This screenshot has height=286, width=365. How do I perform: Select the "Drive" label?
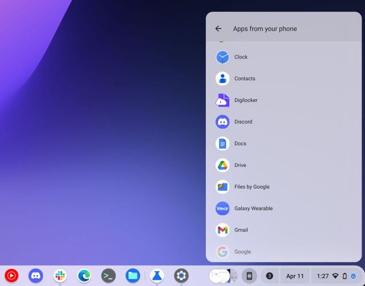tap(240, 165)
